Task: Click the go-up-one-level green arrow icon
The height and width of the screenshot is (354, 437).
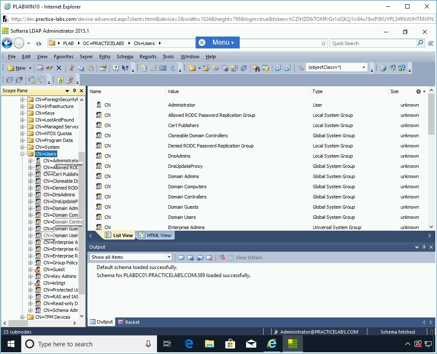Action: coord(60,80)
